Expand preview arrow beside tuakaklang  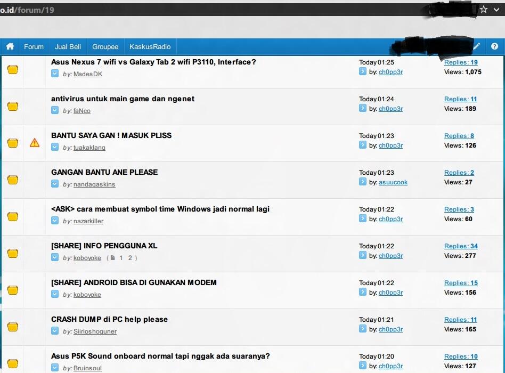click(55, 147)
